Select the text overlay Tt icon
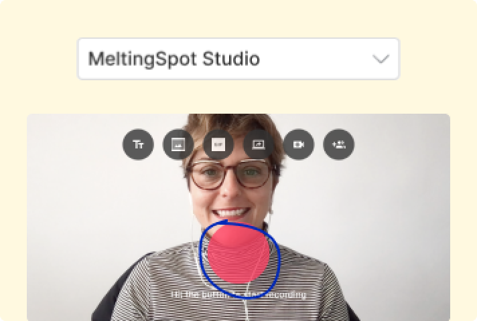The height and width of the screenshot is (321, 477). click(138, 144)
